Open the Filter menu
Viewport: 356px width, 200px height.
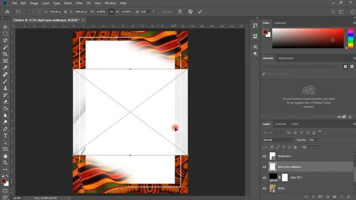pyautogui.click(x=79, y=3)
